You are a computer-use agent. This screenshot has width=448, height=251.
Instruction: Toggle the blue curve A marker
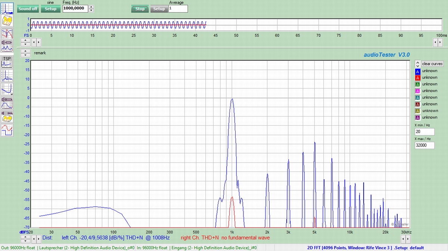click(418, 71)
